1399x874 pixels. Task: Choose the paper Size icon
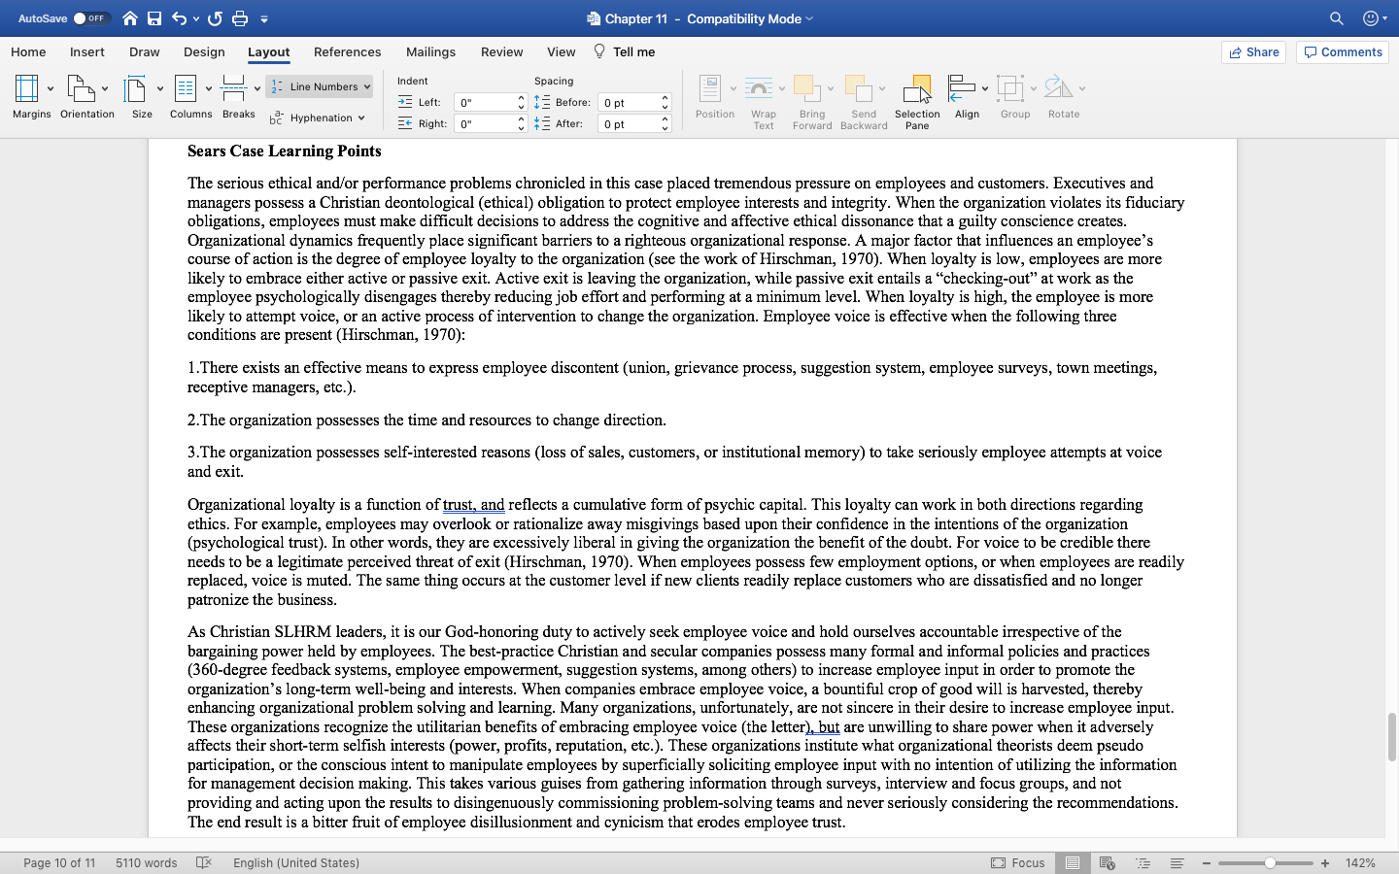136,88
